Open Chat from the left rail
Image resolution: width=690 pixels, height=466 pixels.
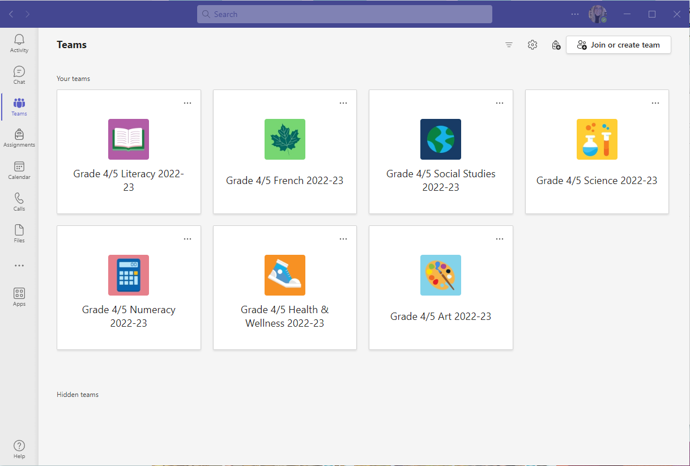[x=19, y=75]
